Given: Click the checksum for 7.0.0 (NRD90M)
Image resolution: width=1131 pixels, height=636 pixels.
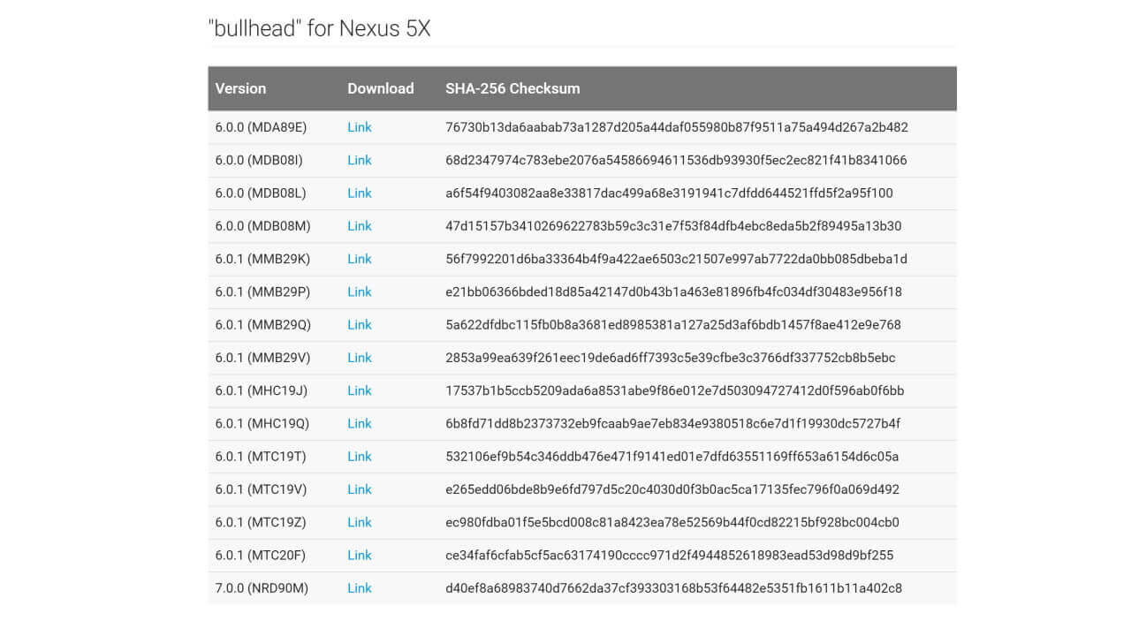Looking at the screenshot, I should [x=673, y=588].
